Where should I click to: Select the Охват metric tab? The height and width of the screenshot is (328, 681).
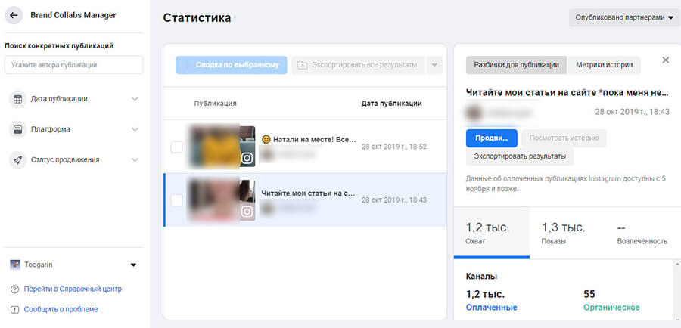[492, 233]
